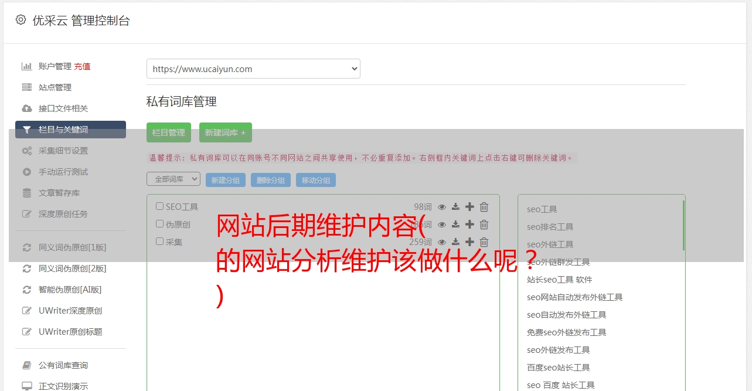This screenshot has height=391, width=752.
Task: Click the refresh icon for 同义词伪原创[1版]
Action: point(26,247)
